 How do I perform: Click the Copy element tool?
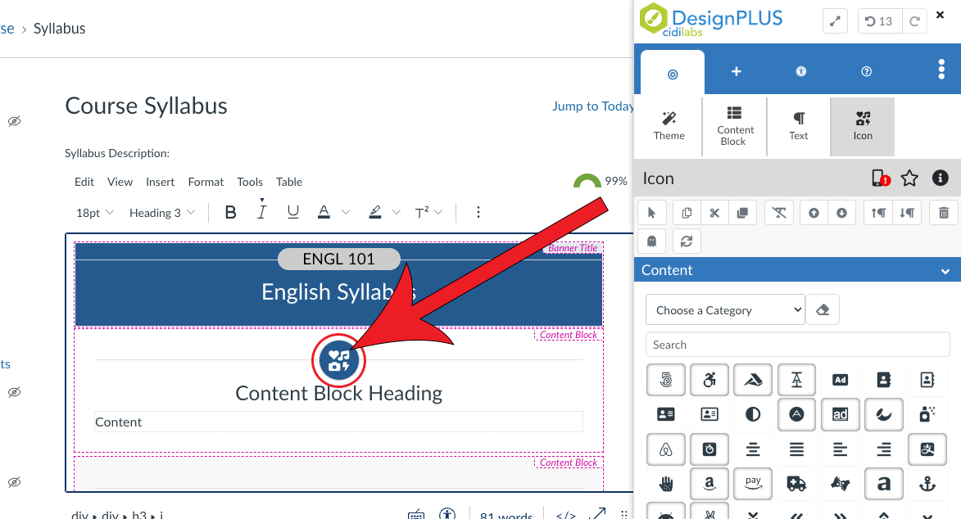coord(686,212)
